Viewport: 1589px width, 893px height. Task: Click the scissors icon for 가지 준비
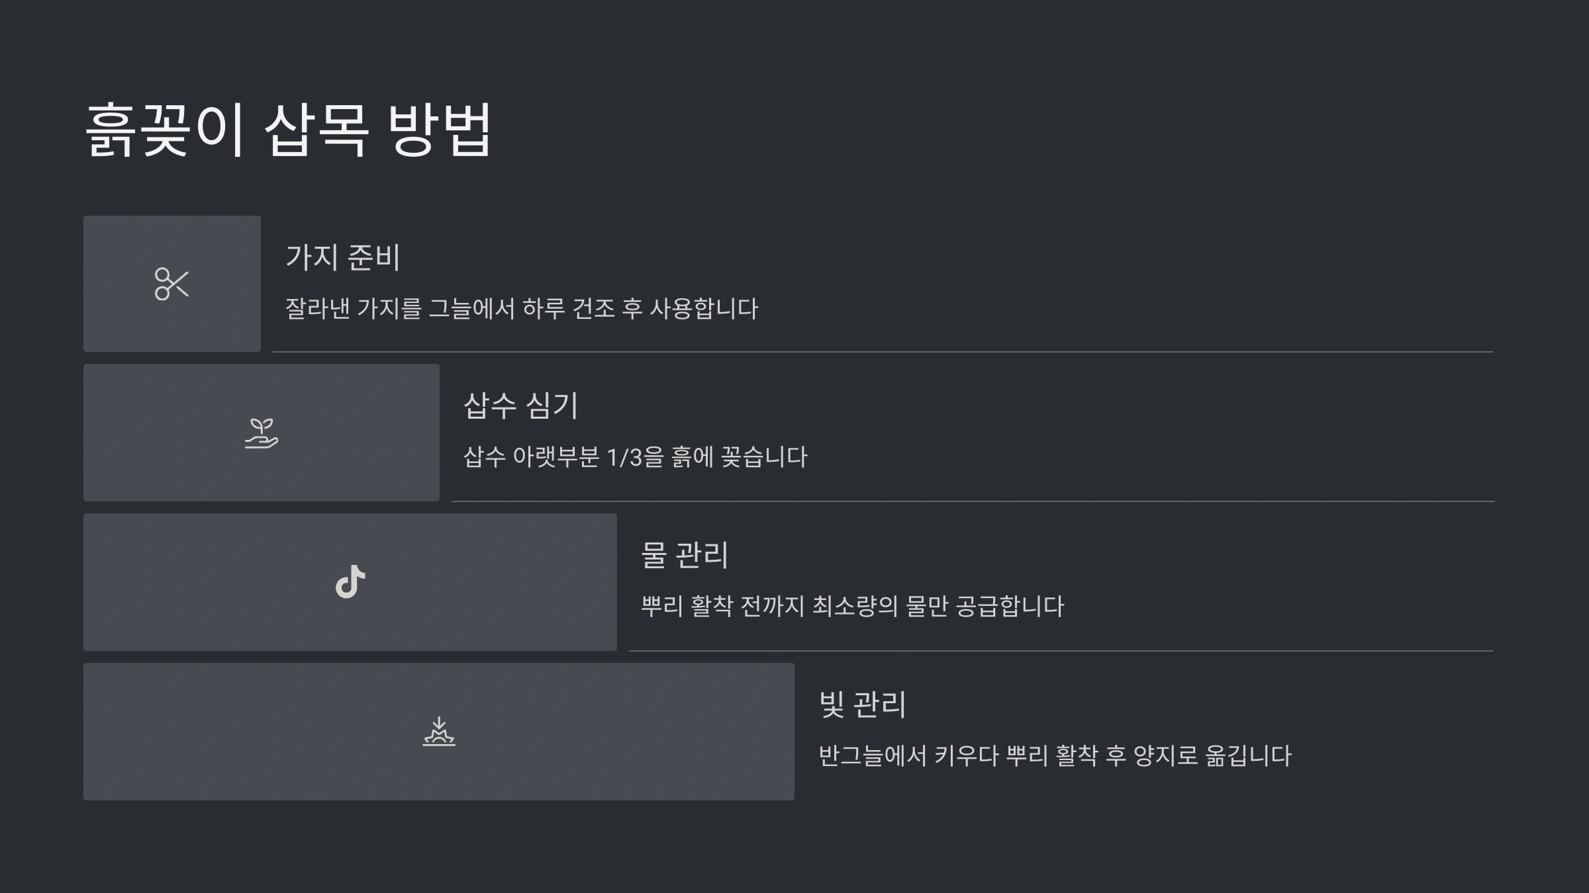pos(172,284)
